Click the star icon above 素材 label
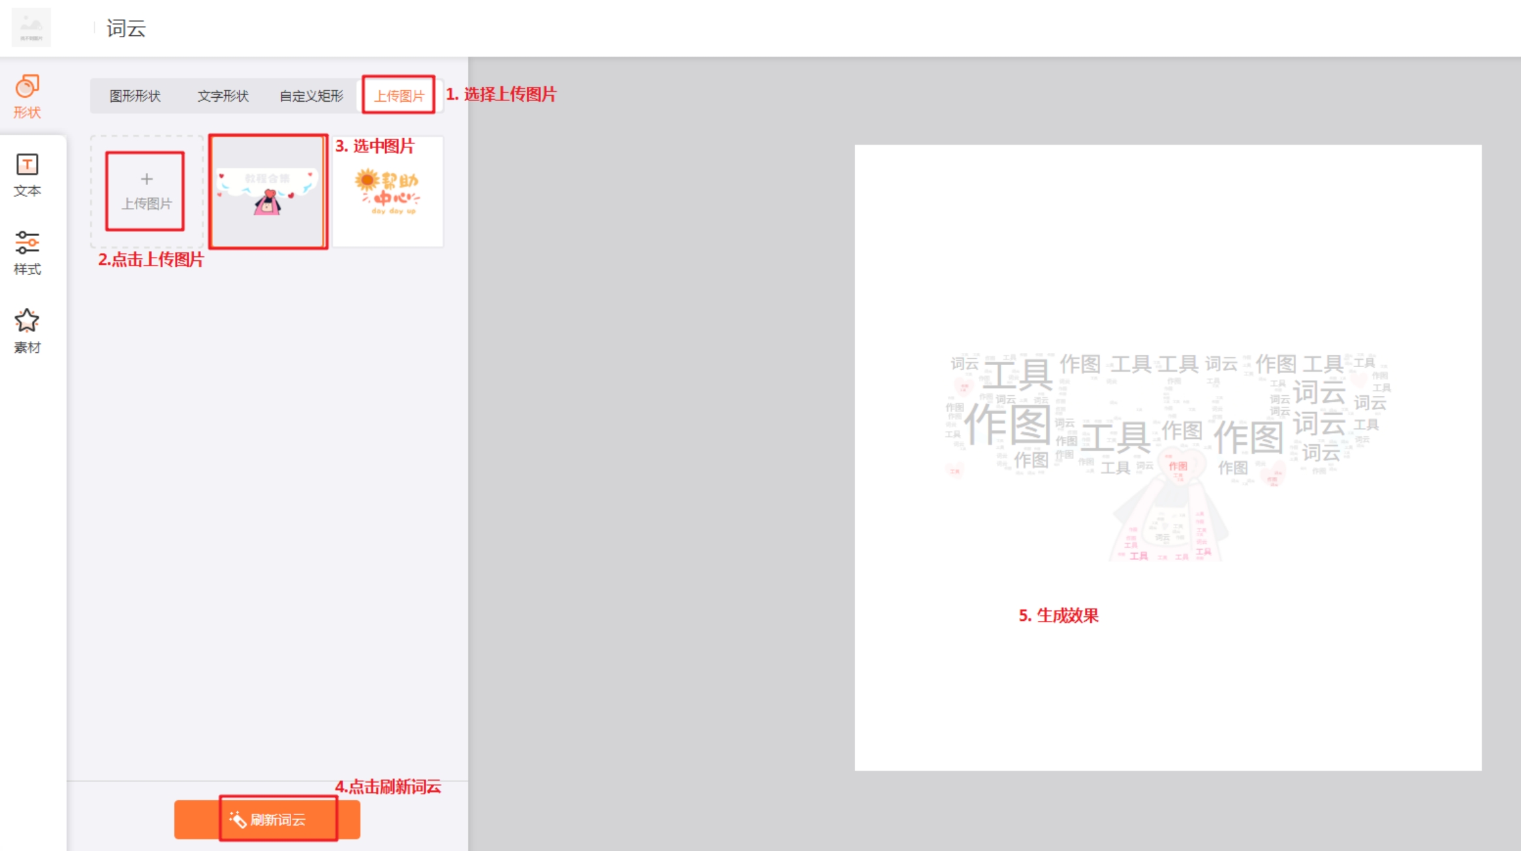The width and height of the screenshot is (1521, 851). click(x=26, y=318)
